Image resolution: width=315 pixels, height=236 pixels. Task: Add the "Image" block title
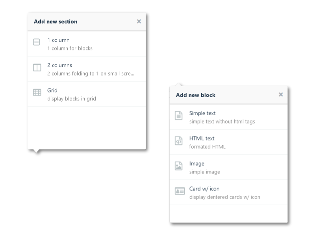click(197, 164)
